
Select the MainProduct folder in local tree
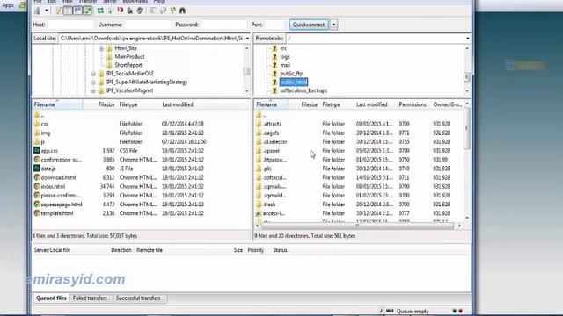129,56
